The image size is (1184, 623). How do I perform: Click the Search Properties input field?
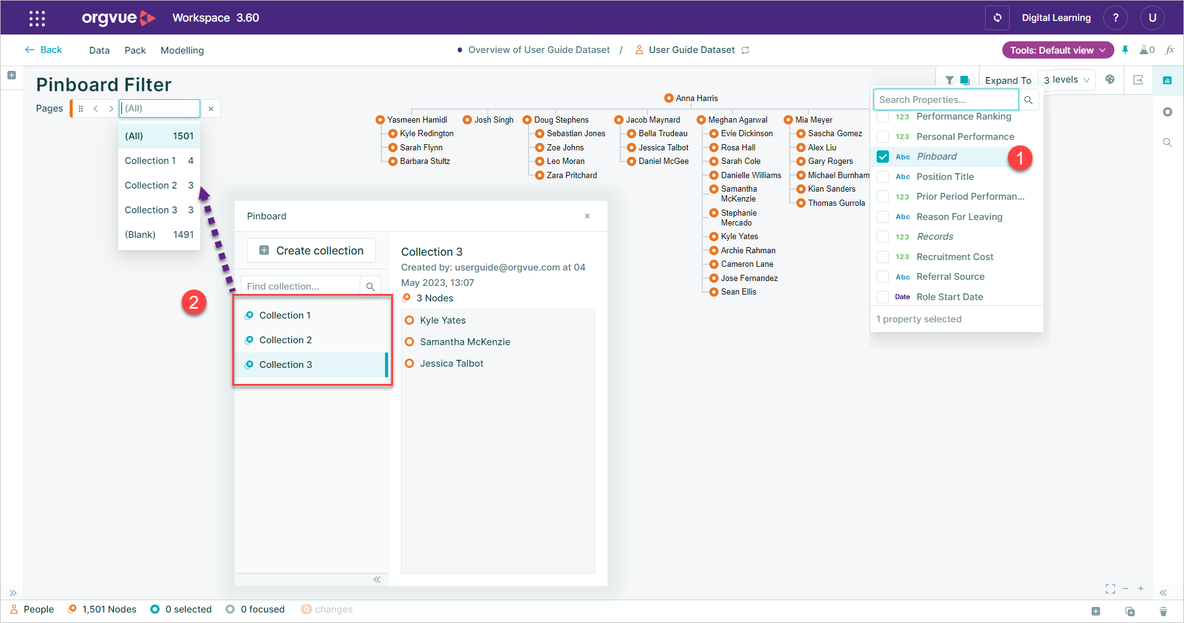(946, 99)
